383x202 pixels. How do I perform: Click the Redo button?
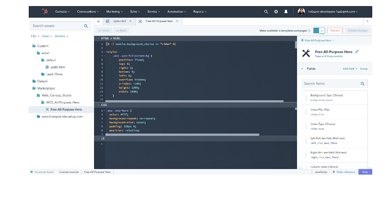pyautogui.click(x=121, y=31)
